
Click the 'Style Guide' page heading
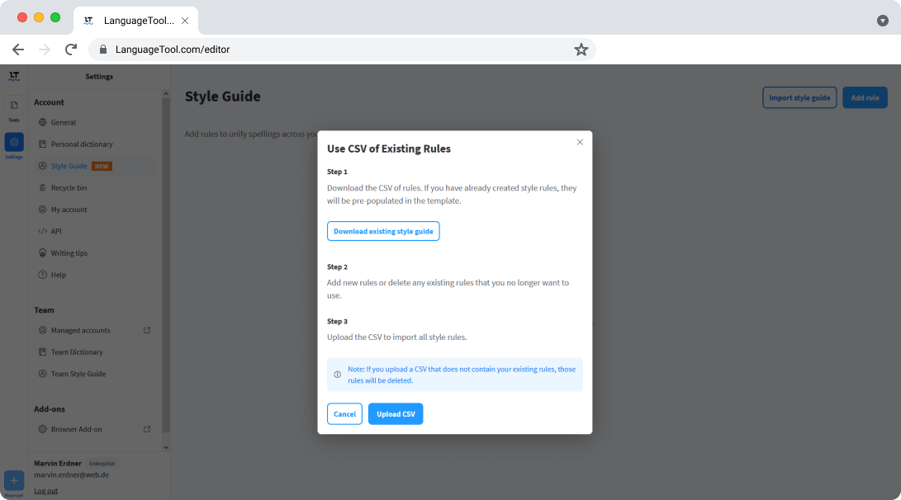click(222, 97)
